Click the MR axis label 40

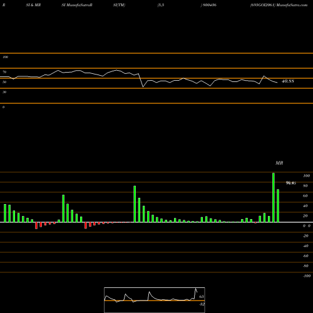click(x=305, y=206)
